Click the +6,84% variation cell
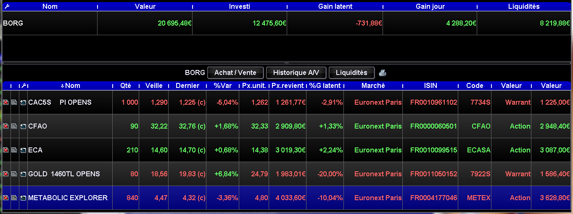The image size is (573, 214). pos(223,174)
